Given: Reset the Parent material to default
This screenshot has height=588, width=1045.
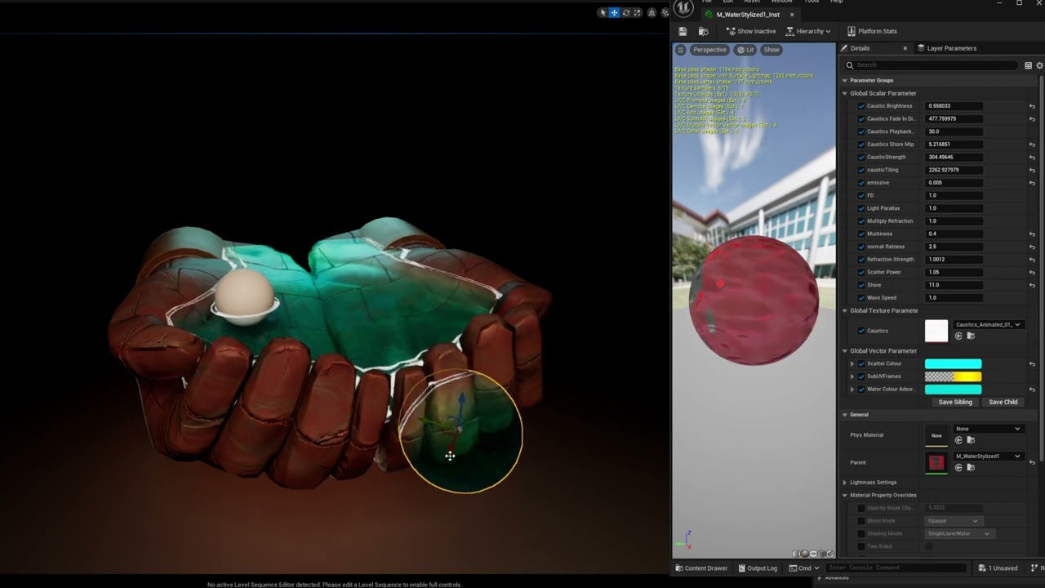Looking at the screenshot, I should (x=1032, y=462).
